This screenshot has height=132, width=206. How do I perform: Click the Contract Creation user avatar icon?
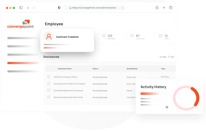point(49,37)
